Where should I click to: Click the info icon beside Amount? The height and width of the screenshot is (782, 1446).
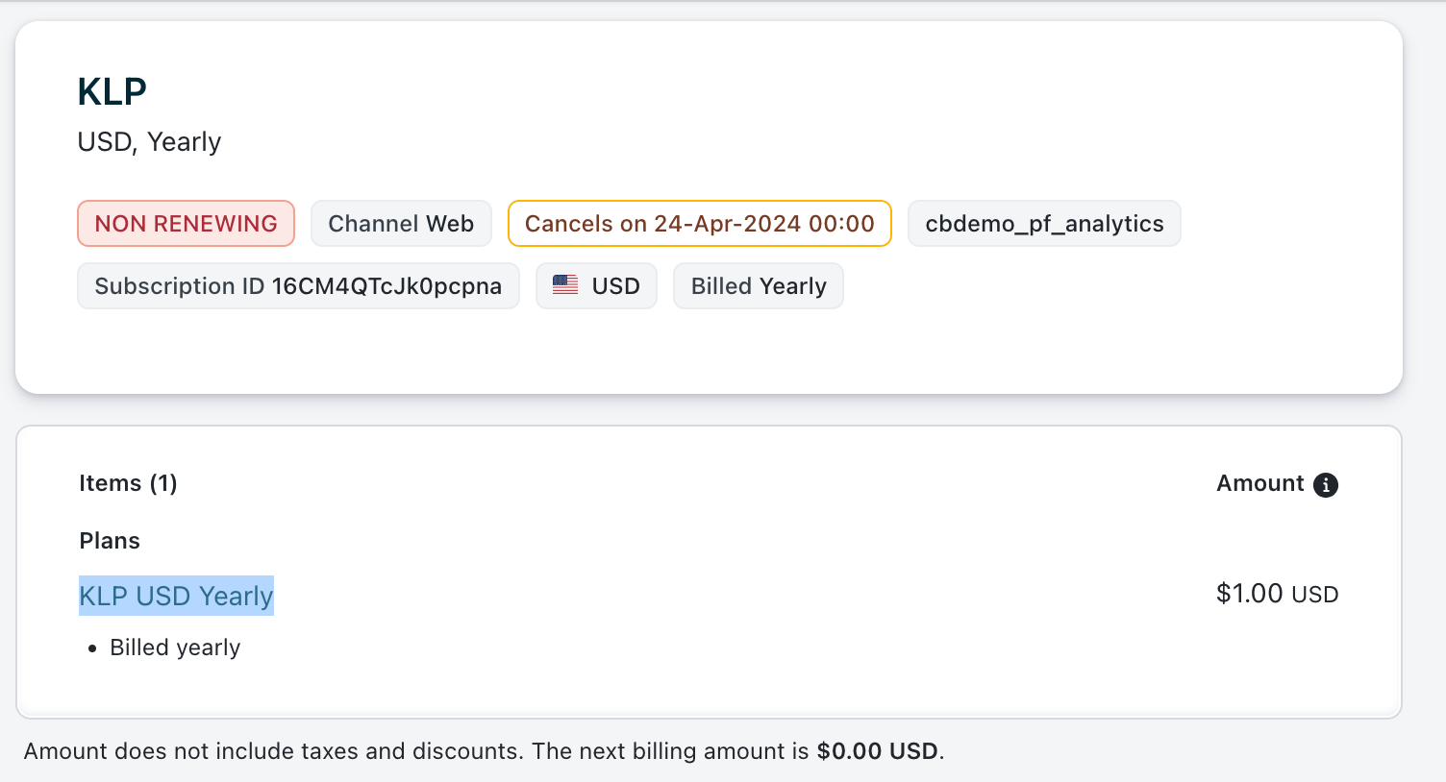(1326, 485)
